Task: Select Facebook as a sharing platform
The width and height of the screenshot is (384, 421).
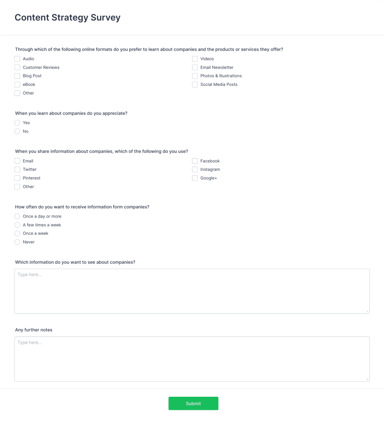Action: [195, 161]
